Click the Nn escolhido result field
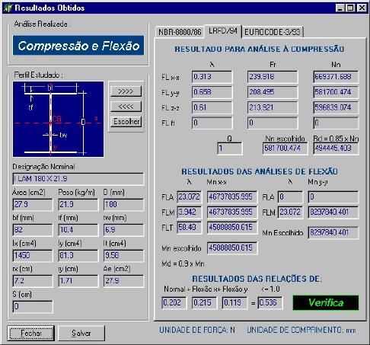 285,149
